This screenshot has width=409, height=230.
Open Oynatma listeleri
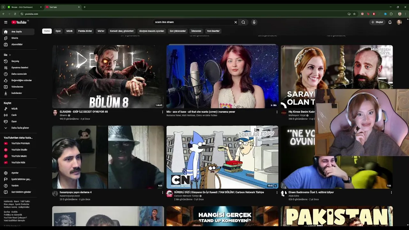coord(18,67)
